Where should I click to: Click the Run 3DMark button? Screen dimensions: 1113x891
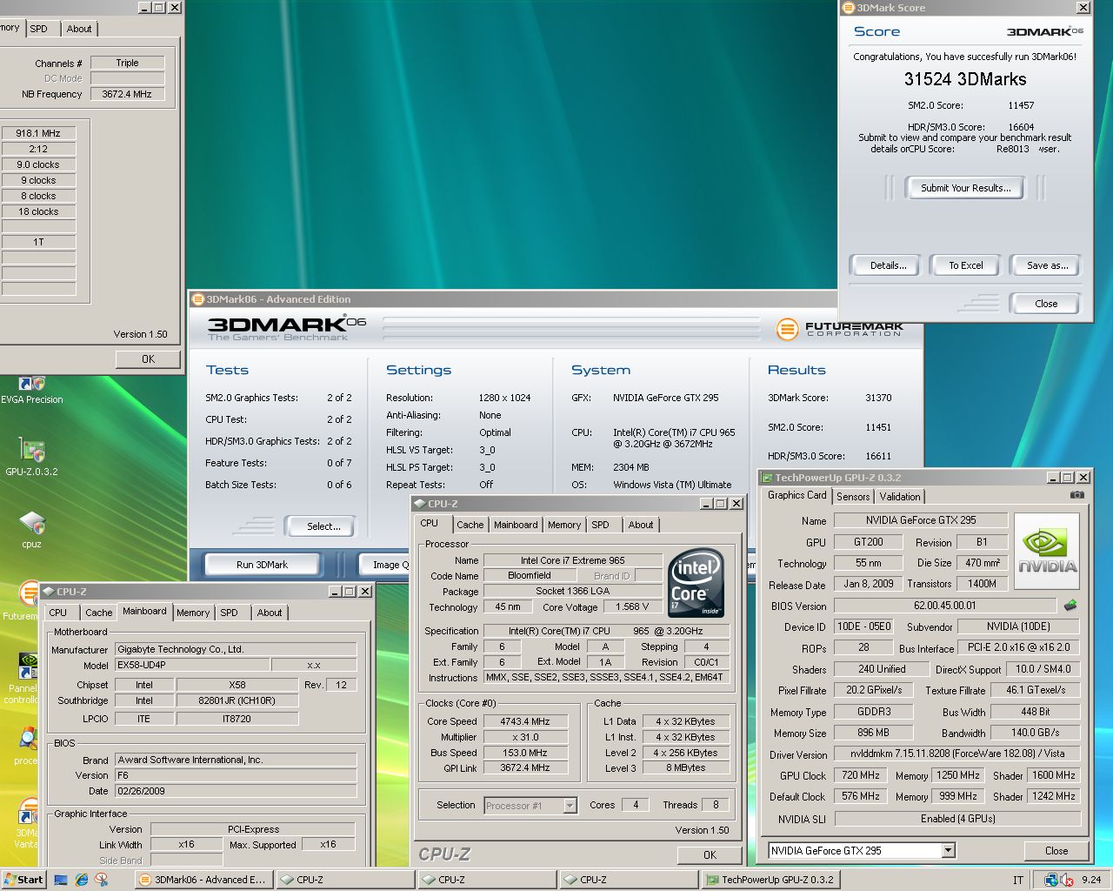coord(262,565)
